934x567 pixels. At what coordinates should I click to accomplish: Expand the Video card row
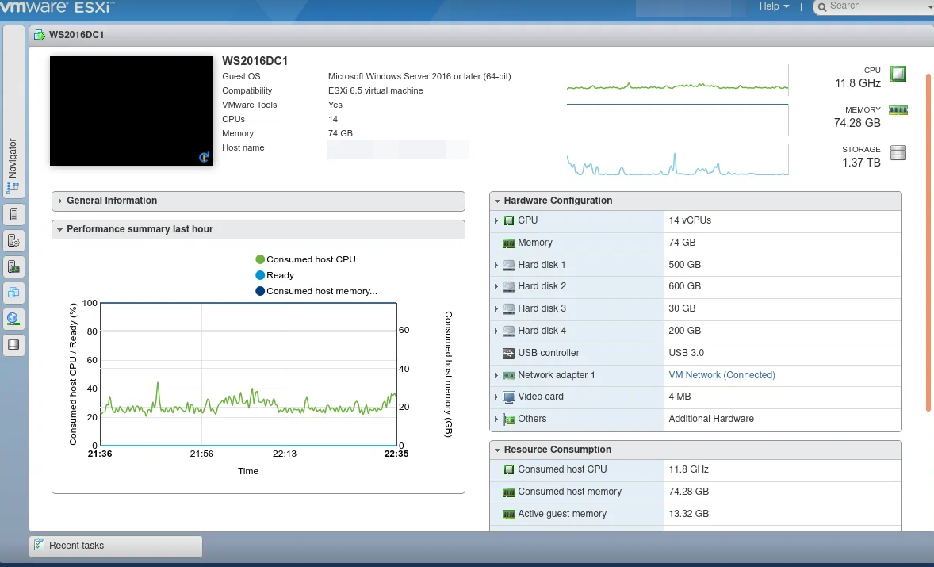point(496,397)
